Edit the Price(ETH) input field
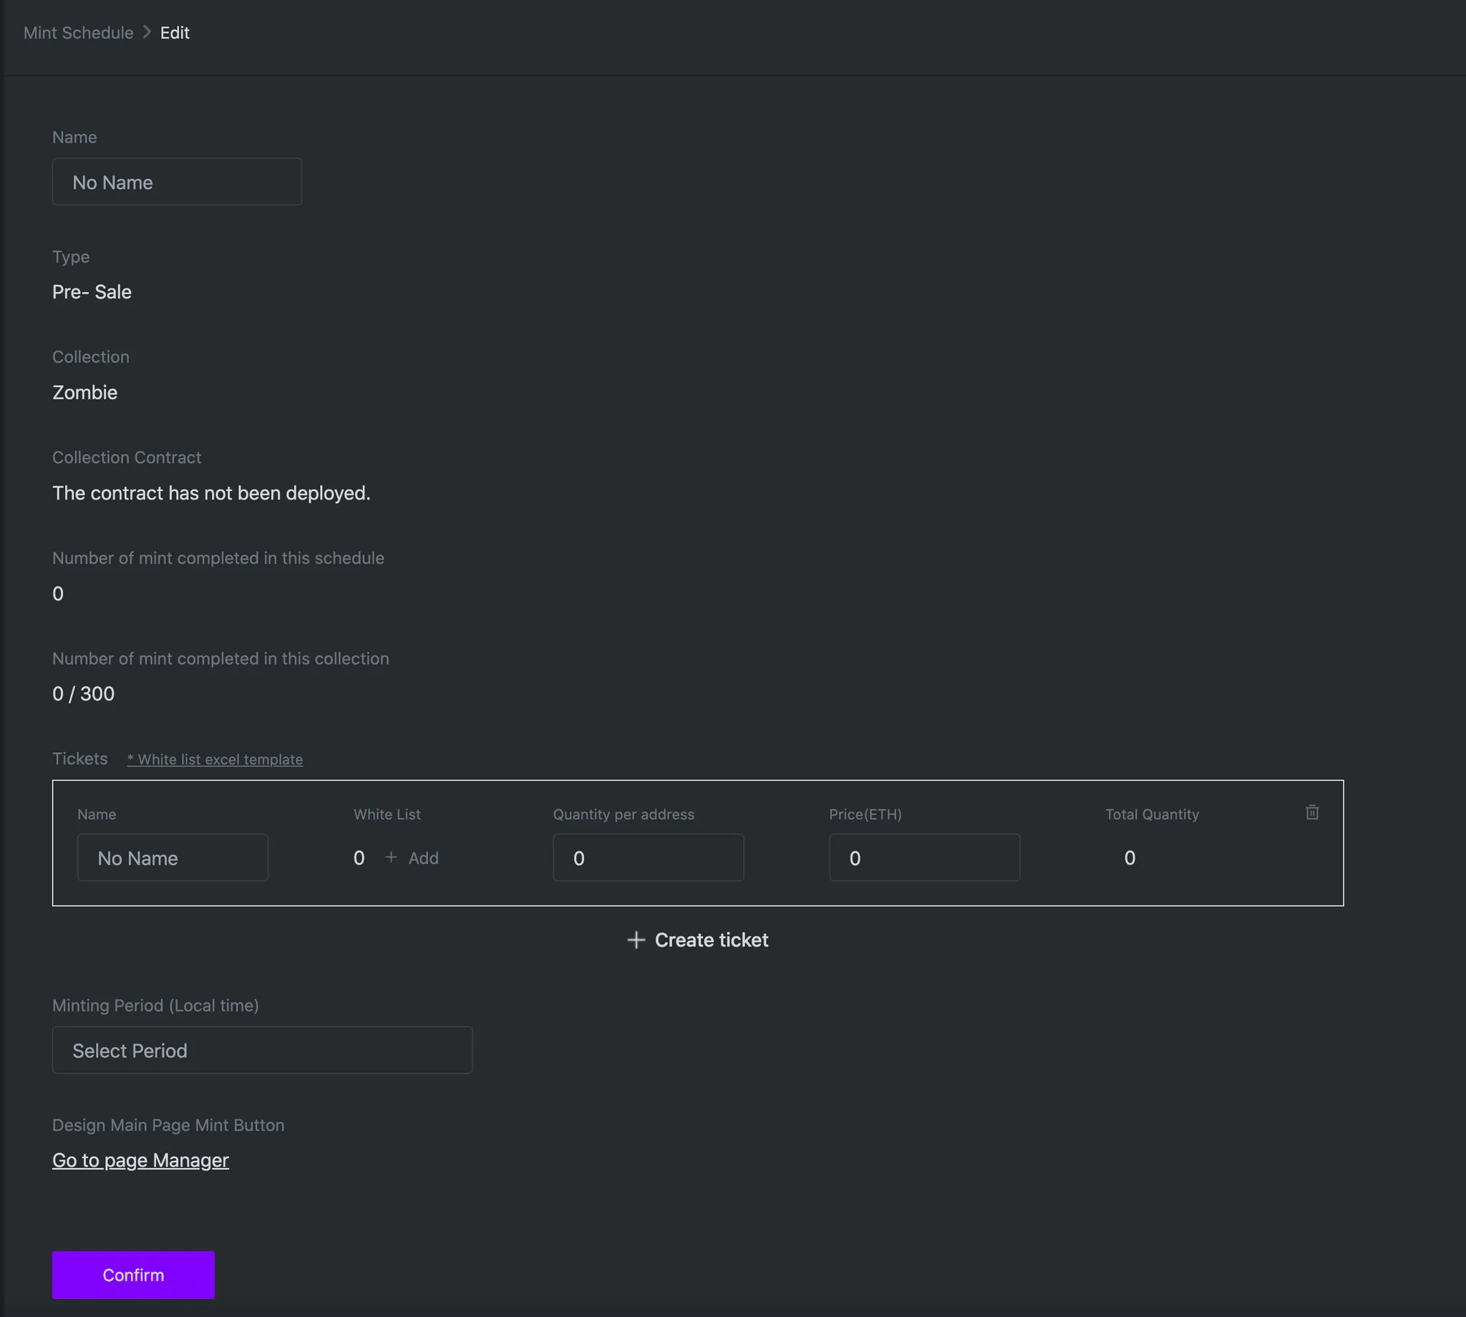 point(924,857)
